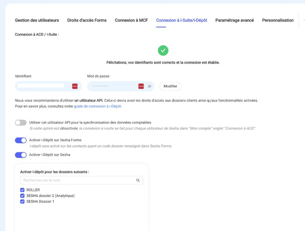The width and height of the screenshot is (305, 231).
Task: Click the green connection success checkmark icon
Action: (163, 50)
